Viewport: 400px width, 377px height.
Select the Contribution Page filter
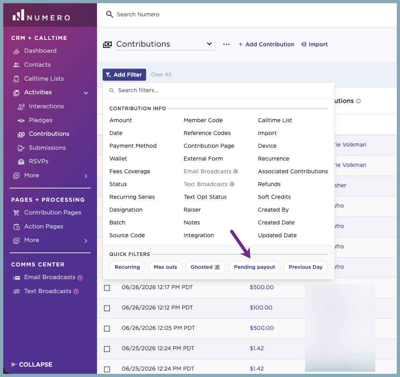click(x=209, y=146)
